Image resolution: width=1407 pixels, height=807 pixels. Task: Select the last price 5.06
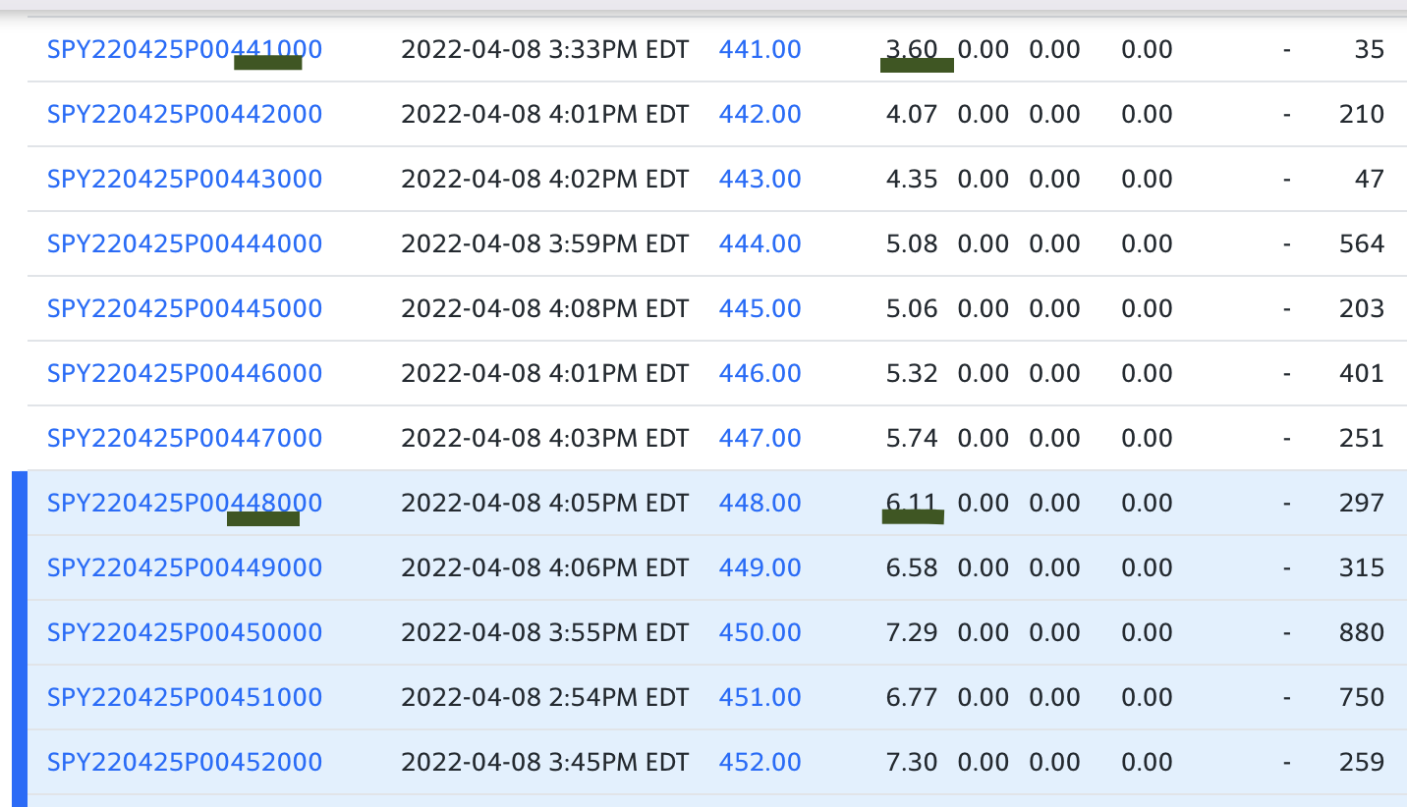[912, 308]
